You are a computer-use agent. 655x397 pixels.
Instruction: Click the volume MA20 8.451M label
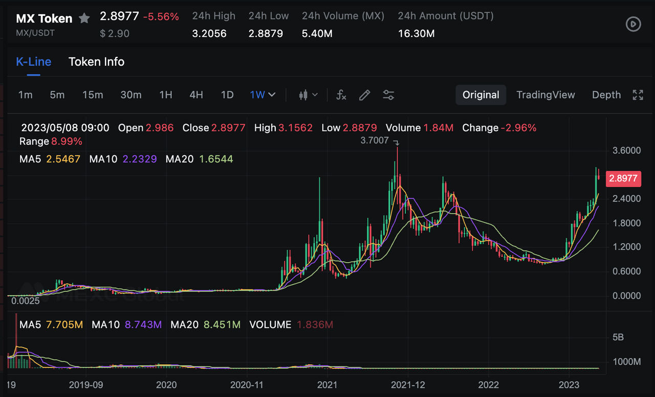[x=206, y=325]
